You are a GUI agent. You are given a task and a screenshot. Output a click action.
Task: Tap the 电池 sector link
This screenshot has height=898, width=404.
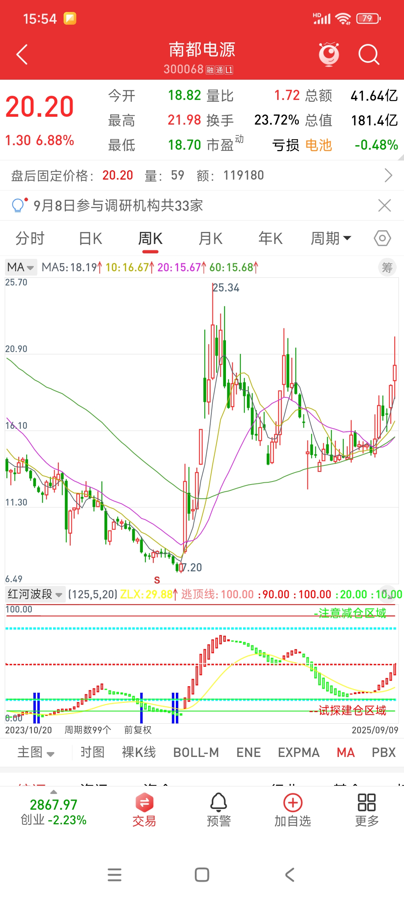(x=319, y=145)
